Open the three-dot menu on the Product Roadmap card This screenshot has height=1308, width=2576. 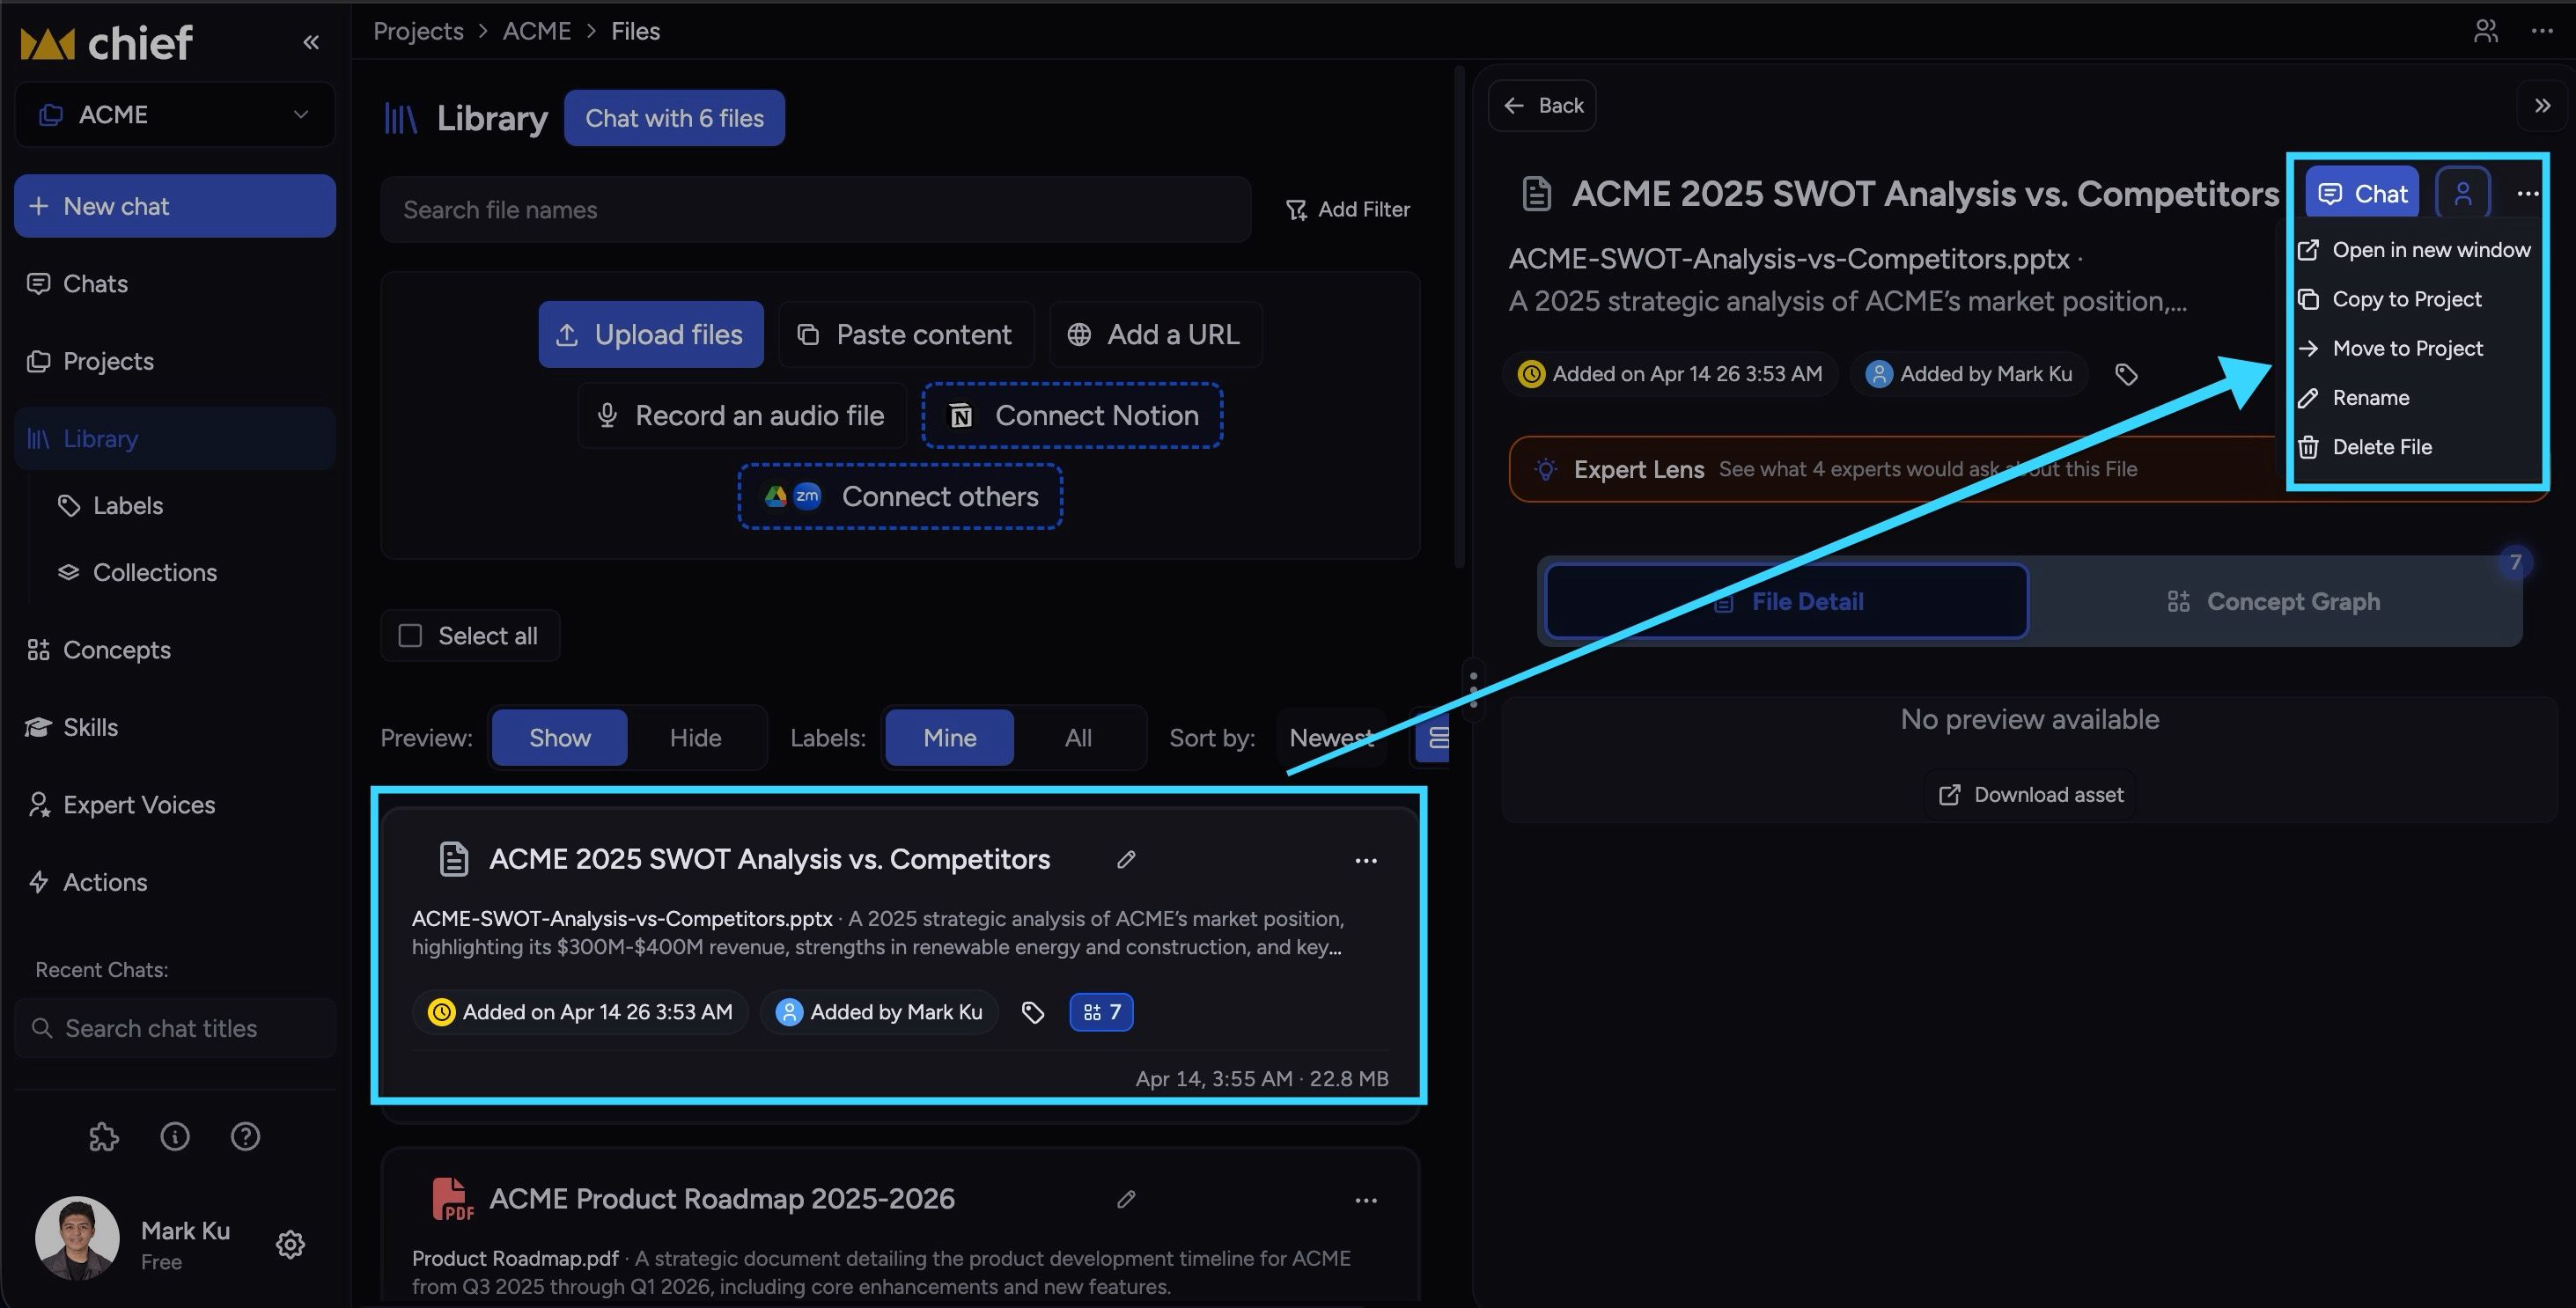pyautogui.click(x=1366, y=1200)
